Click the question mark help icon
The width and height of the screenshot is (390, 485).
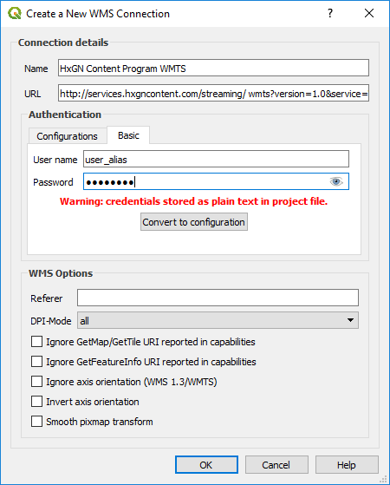tap(330, 13)
